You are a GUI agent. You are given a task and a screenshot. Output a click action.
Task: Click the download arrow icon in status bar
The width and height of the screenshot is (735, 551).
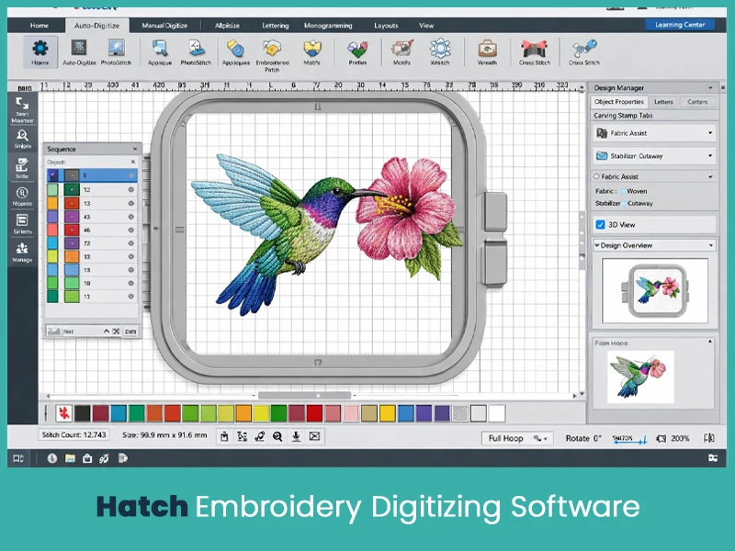click(296, 437)
